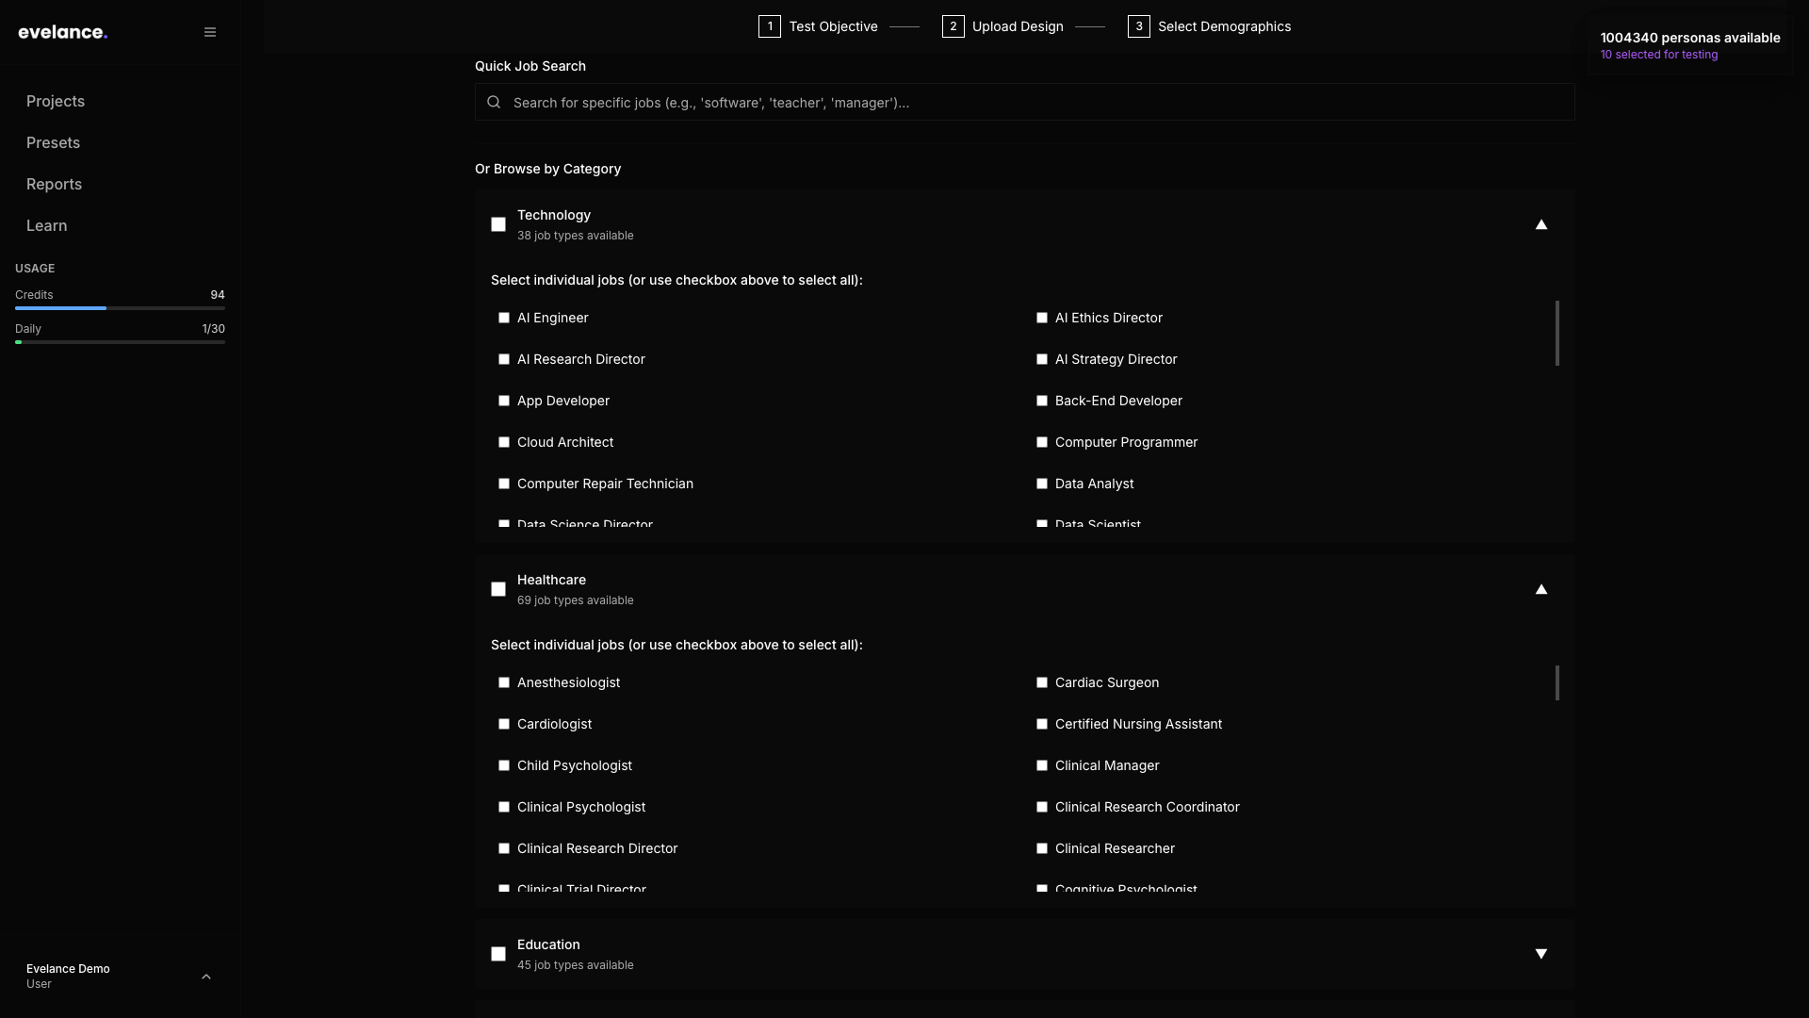Select all Technology jobs via category checkbox
The width and height of the screenshot is (1809, 1018).
click(498, 224)
